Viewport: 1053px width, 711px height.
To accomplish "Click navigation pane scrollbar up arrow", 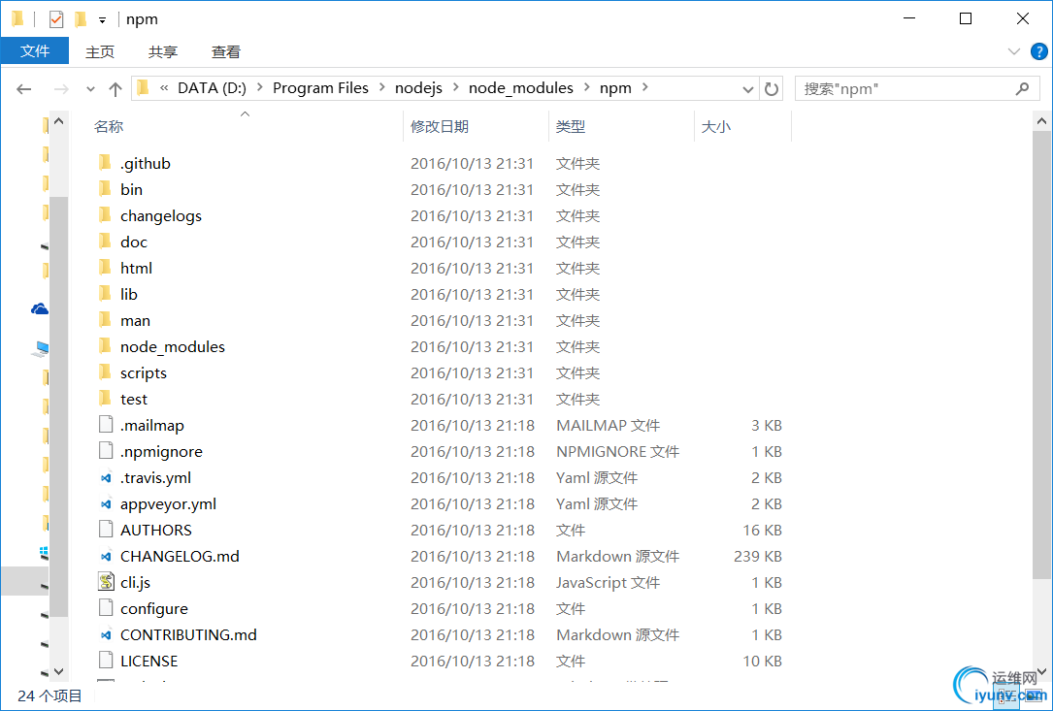I will pos(58,121).
